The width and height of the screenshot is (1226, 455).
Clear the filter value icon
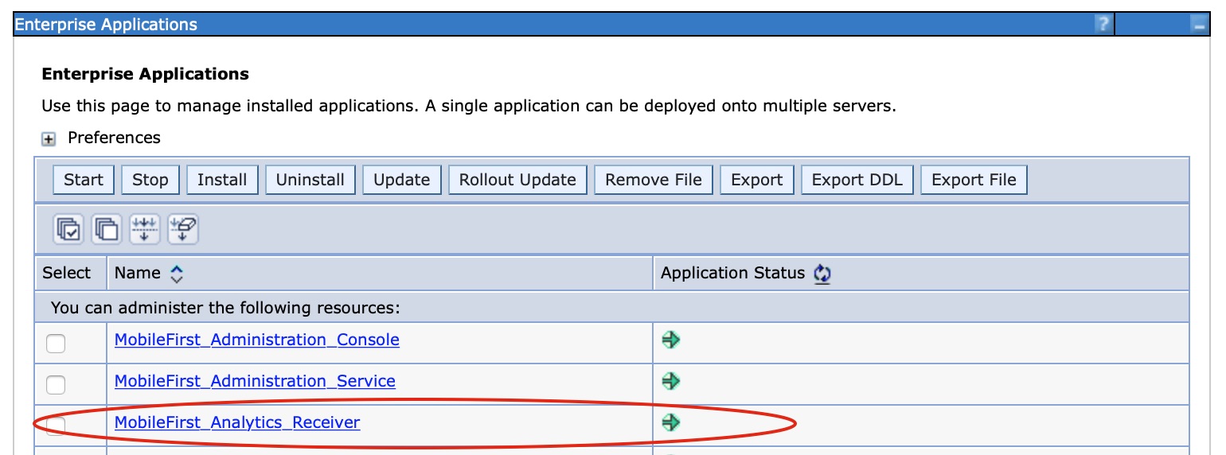point(182,230)
